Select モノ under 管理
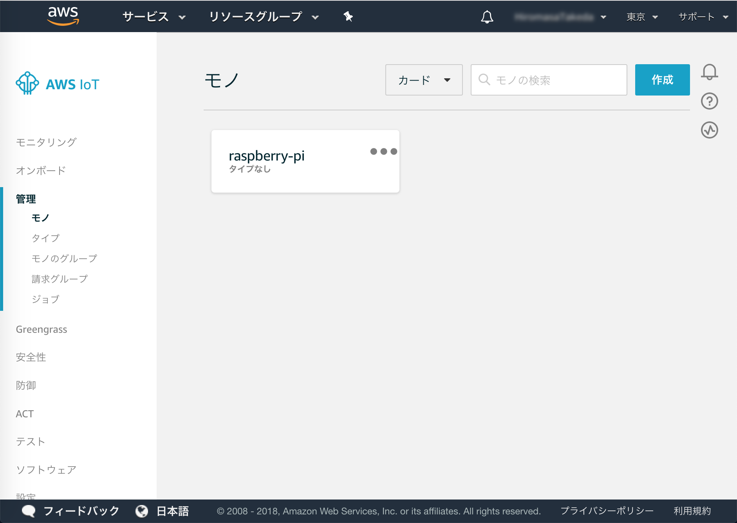Screen dimensions: 737x523 coord(40,218)
